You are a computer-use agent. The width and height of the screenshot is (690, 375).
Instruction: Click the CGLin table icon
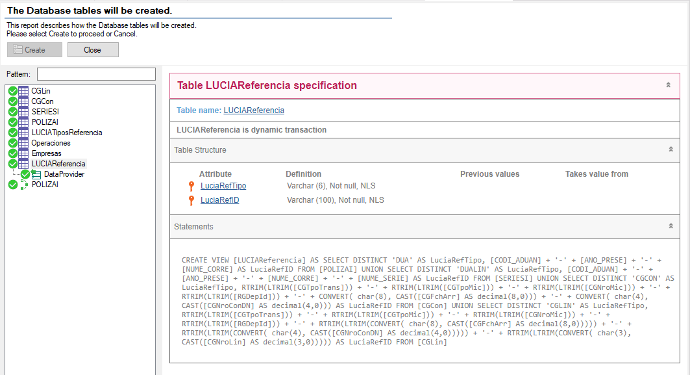pos(24,91)
